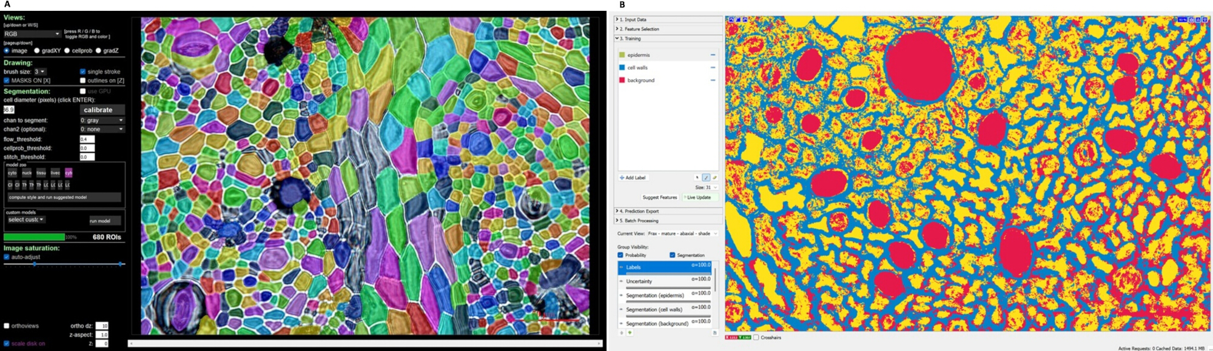Click the rightmost icon at top-right of ilastik viewer
The width and height of the screenshot is (1213, 351).
pyautogui.click(x=1205, y=20)
